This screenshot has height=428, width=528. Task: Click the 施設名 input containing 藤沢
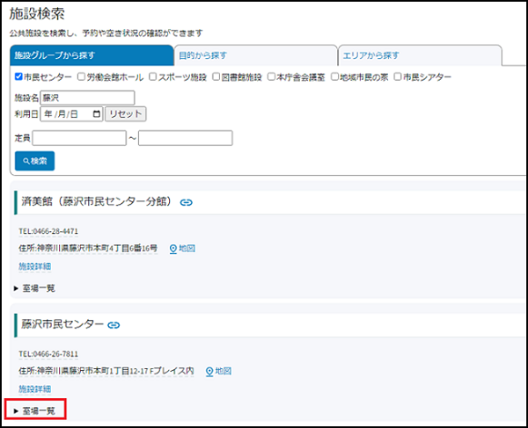coord(87,98)
